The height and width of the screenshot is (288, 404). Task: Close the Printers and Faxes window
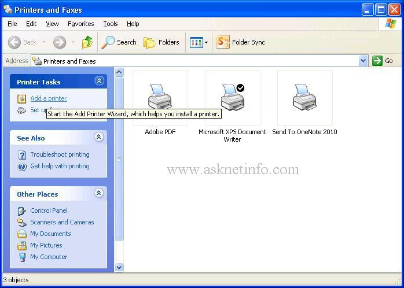coord(394,10)
